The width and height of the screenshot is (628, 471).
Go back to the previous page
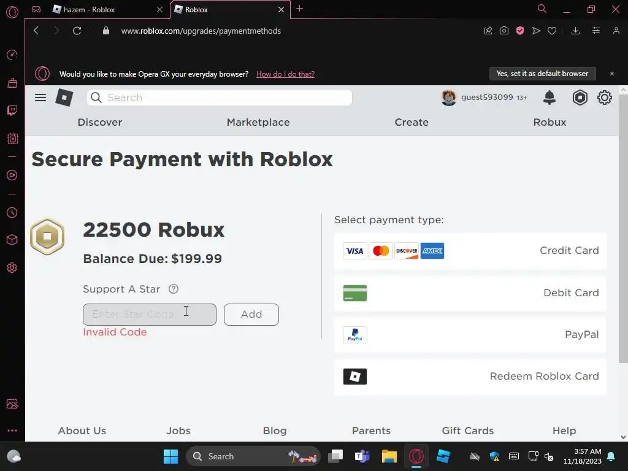tap(36, 31)
